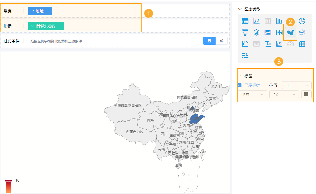Open the label color swatch
Viewport: 316px width, 194px height.
[x=306, y=94]
